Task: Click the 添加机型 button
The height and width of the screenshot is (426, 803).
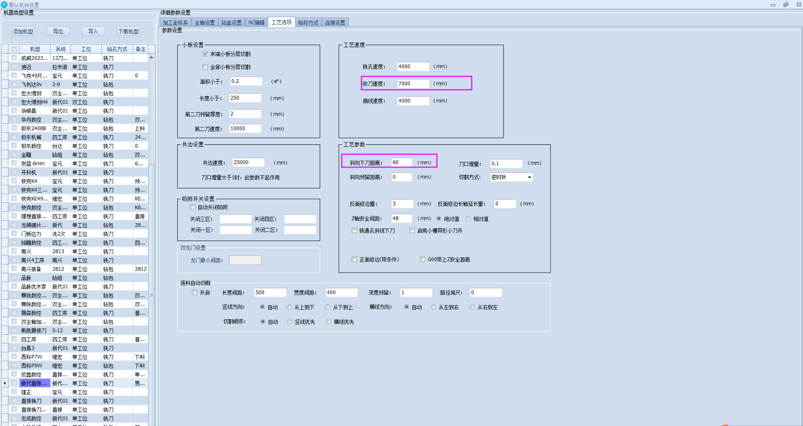Action: 23,31
